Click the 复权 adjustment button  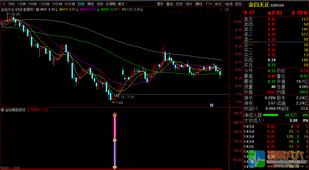[x=160, y=4]
